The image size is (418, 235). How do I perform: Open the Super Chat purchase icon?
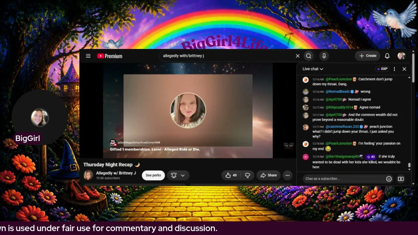click(x=401, y=179)
